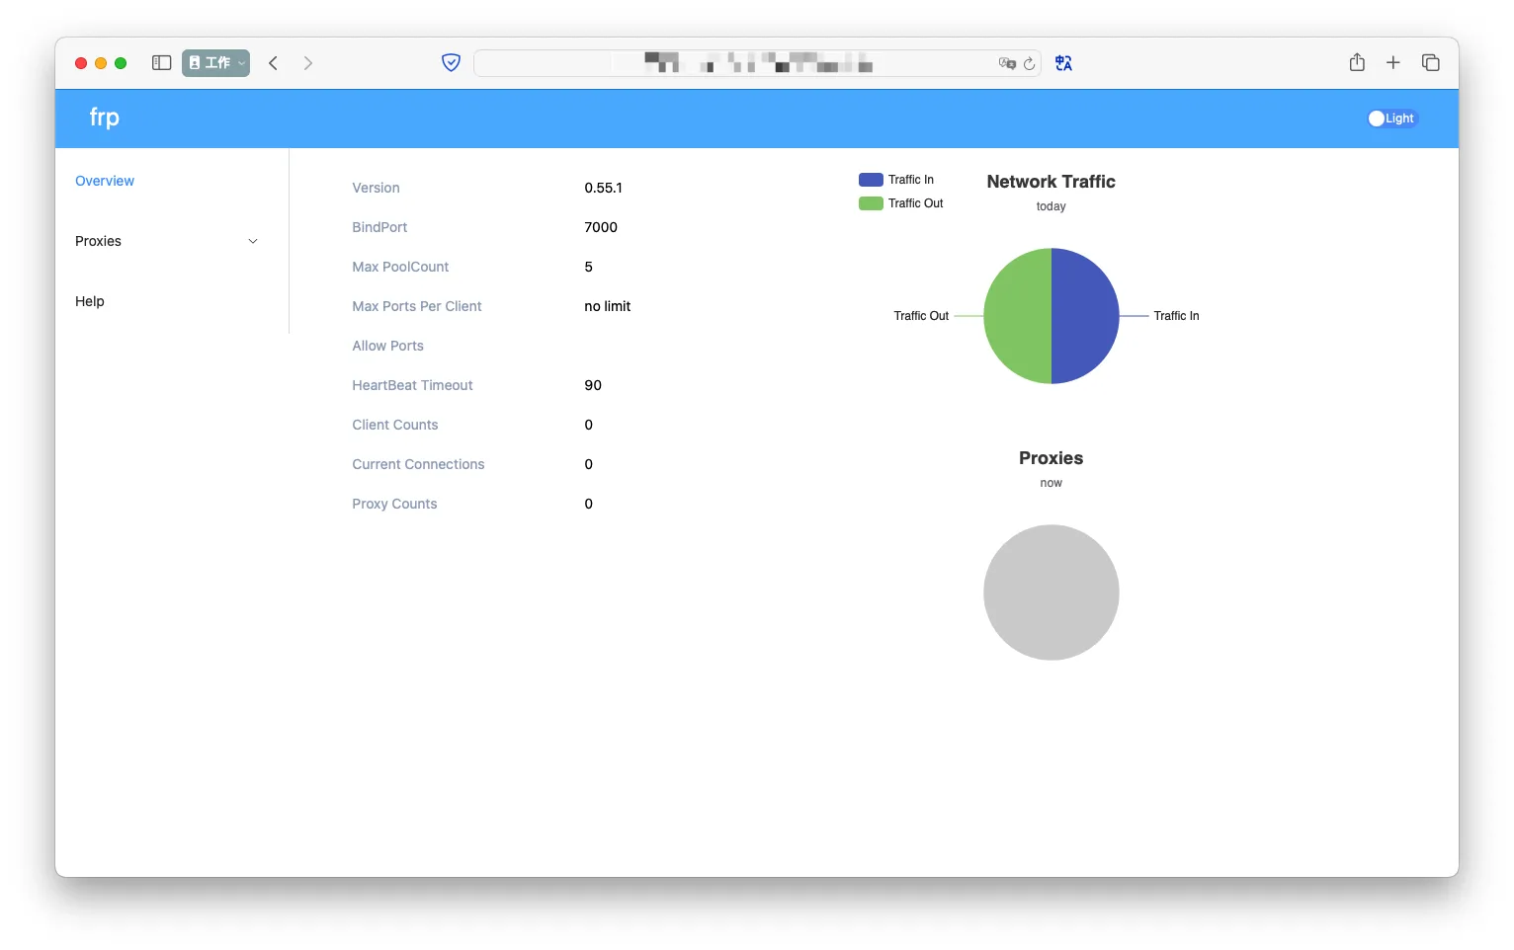Screen dimensions: 1514x950
Task: Show the tab overview icon
Action: [1430, 63]
